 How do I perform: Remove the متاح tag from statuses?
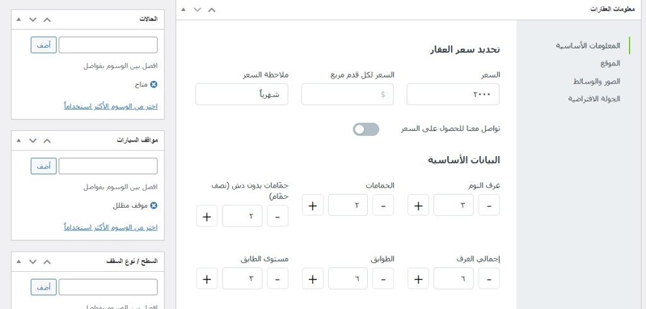(153, 84)
